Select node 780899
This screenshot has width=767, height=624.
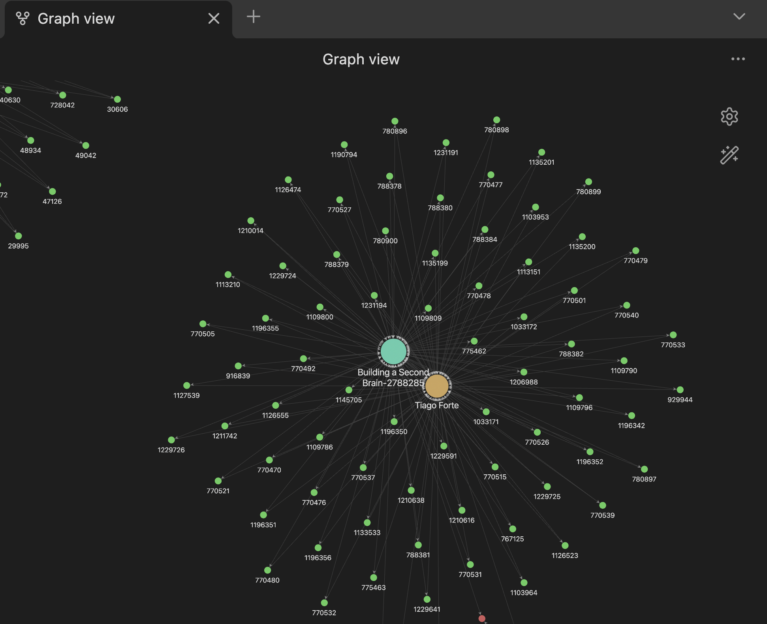coord(588,182)
